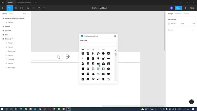Switch to the Design tab
This screenshot has width=197, height=111.
[171, 14]
